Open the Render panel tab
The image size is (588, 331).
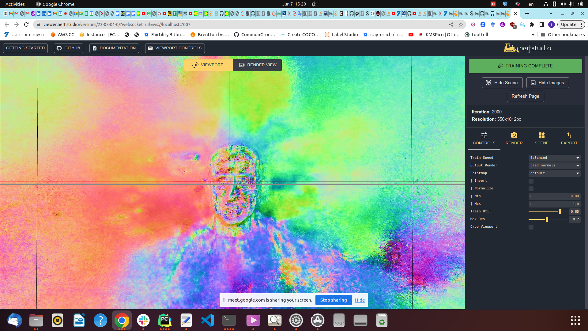click(x=514, y=139)
